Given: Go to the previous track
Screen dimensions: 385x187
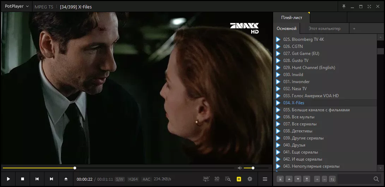Looking at the screenshot, I should tap(37, 179).
